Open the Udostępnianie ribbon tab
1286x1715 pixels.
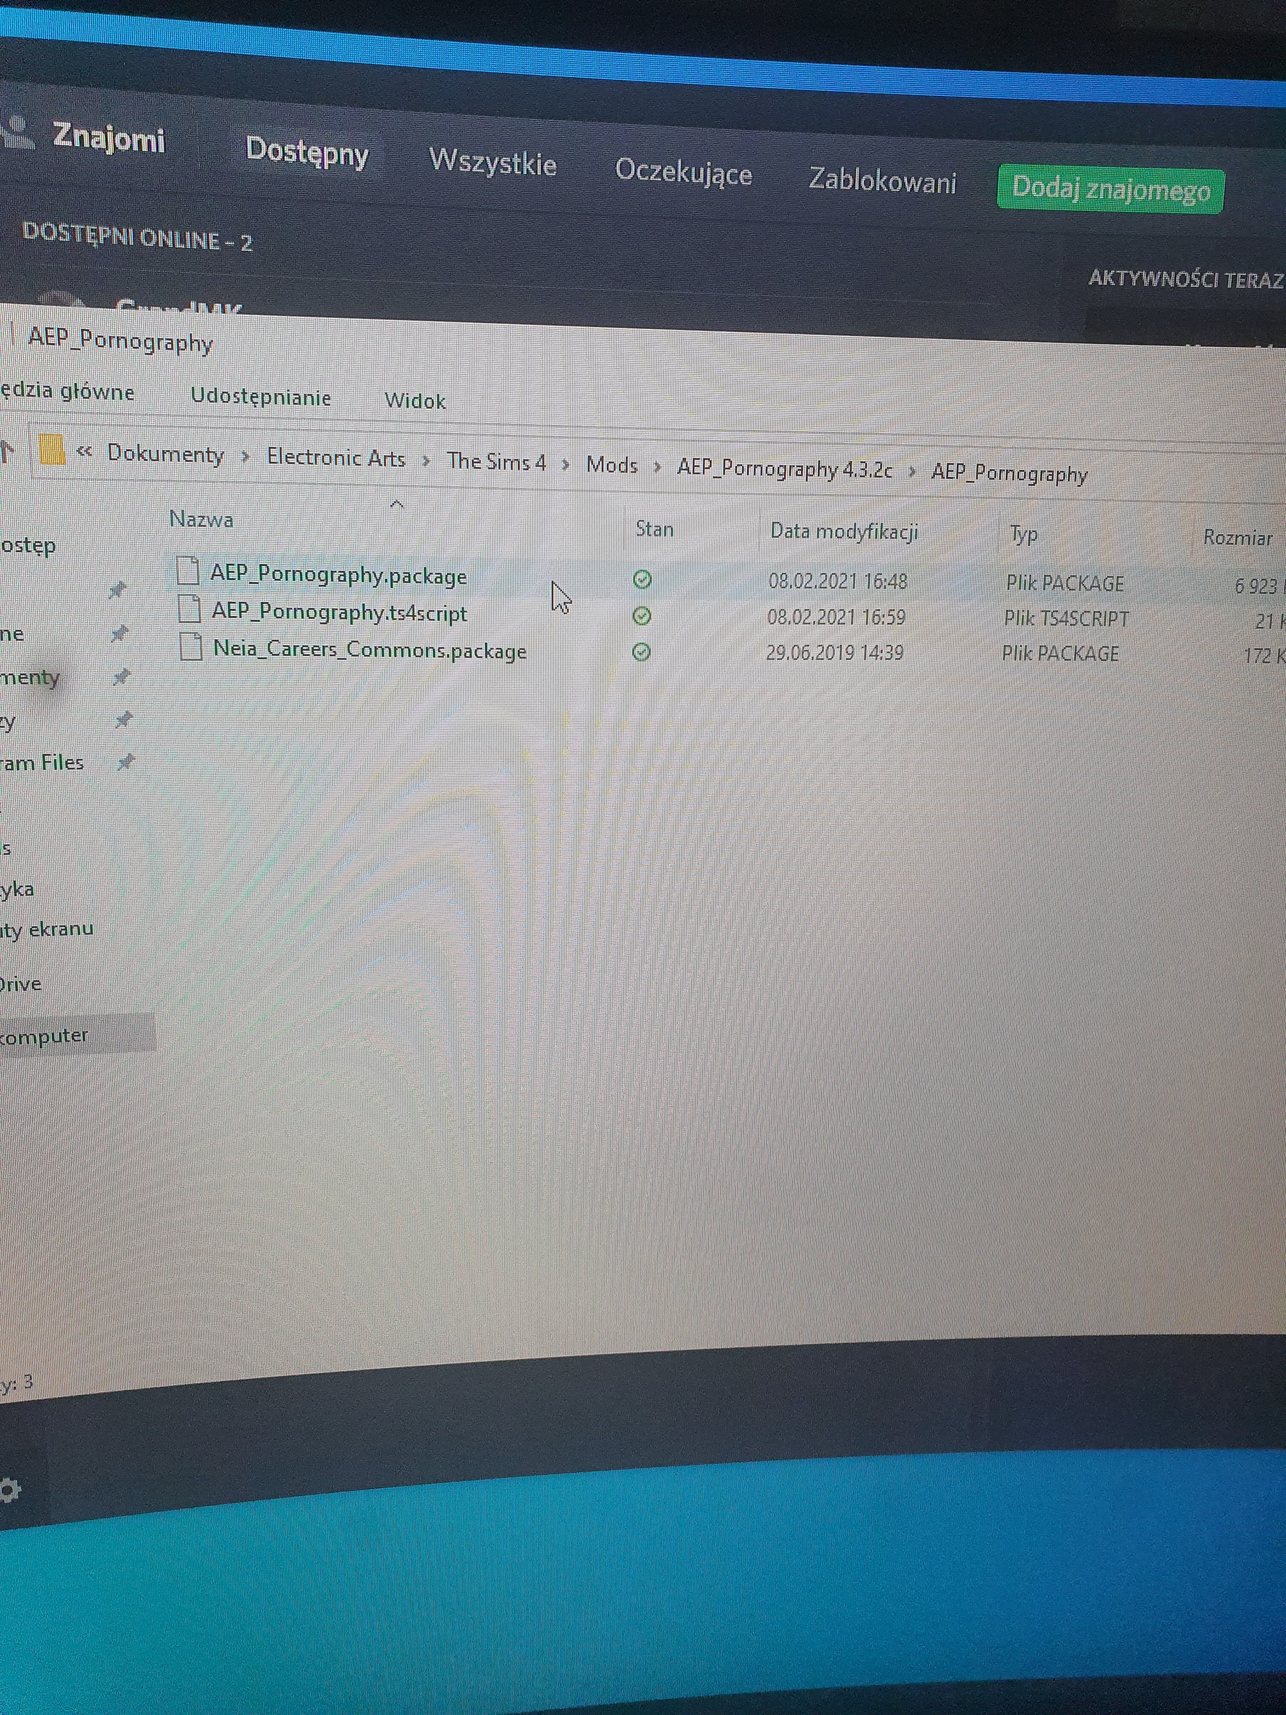pyautogui.click(x=261, y=397)
